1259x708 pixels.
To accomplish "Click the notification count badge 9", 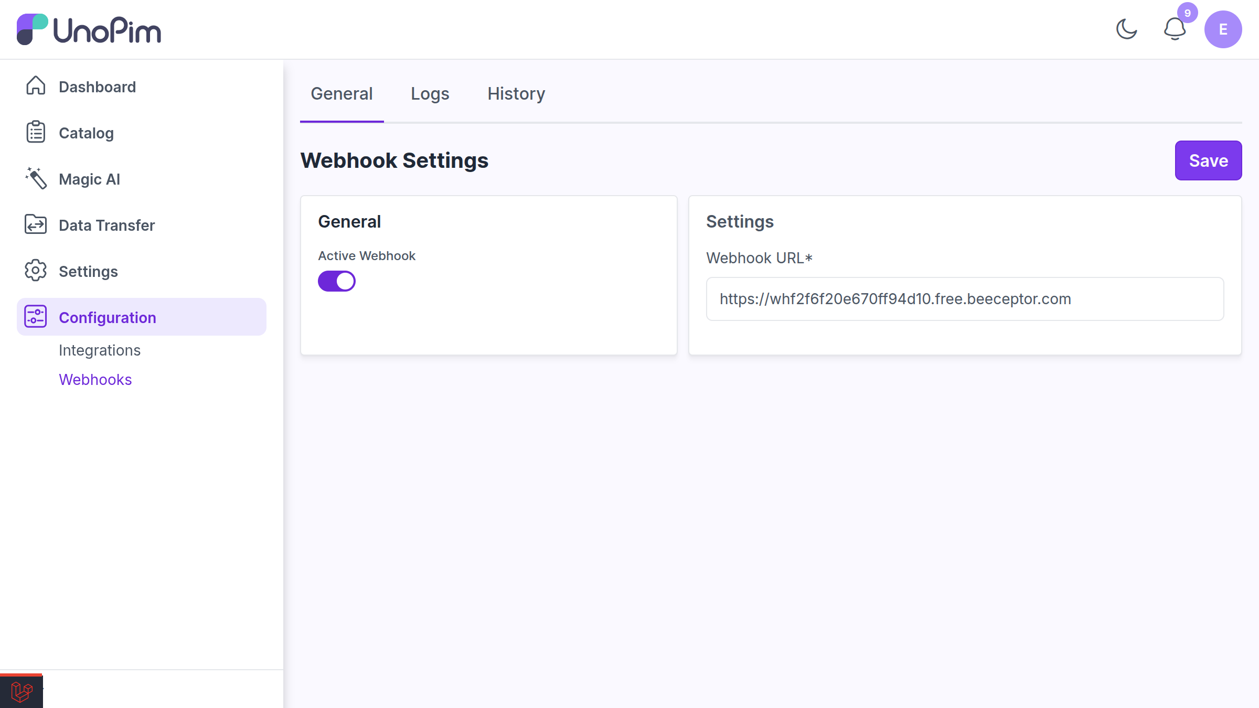I will (x=1188, y=13).
